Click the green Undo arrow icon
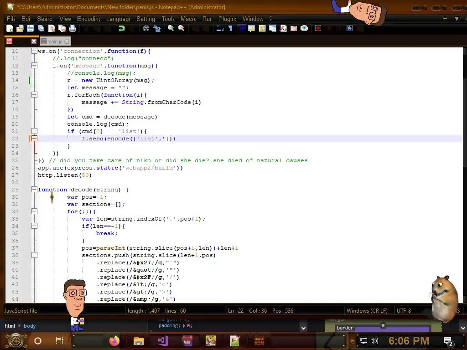Image resolution: width=467 pixels, height=350 pixels. pyautogui.click(x=121, y=28)
